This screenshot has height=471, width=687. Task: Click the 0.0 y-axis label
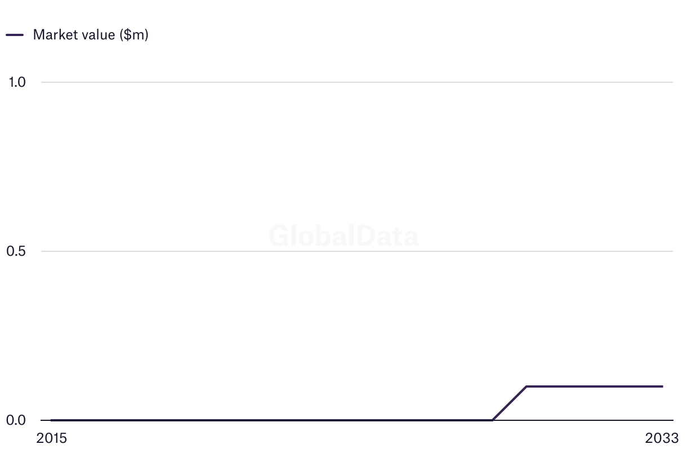16,420
